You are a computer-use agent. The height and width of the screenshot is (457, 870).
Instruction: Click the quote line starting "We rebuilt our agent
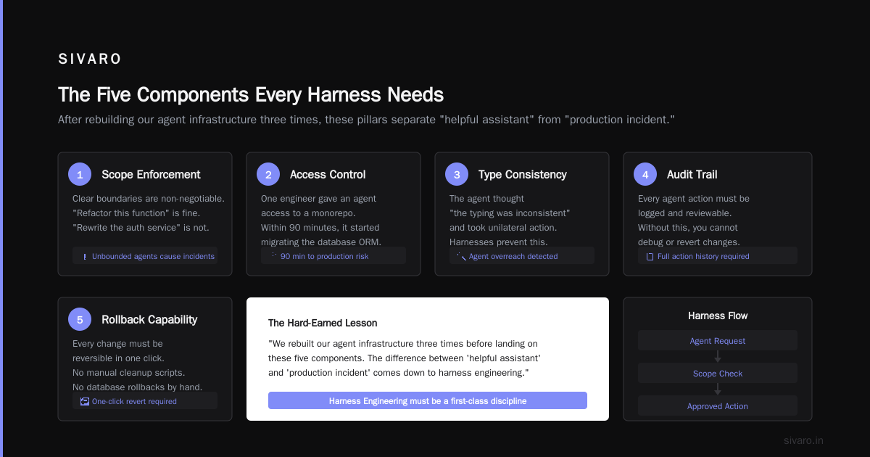(x=403, y=343)
